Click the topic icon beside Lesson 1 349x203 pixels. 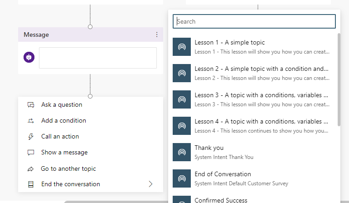pyautogui.click(x=182, y=47)
